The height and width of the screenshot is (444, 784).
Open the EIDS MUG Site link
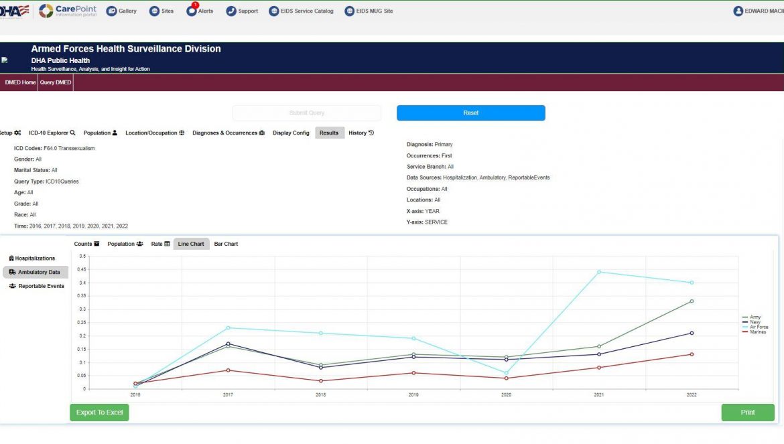click(x=349, y=11)
